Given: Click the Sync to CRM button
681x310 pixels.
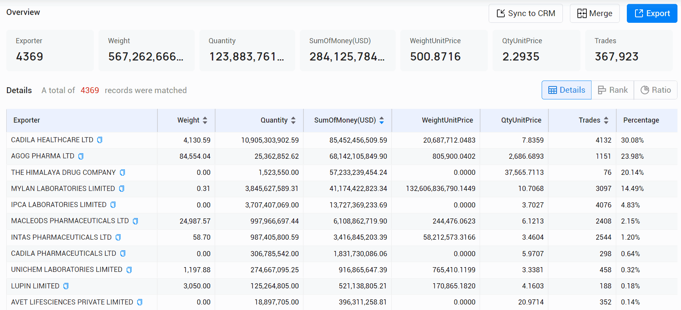Looking at the screenshot, I should tap(526, 13).
